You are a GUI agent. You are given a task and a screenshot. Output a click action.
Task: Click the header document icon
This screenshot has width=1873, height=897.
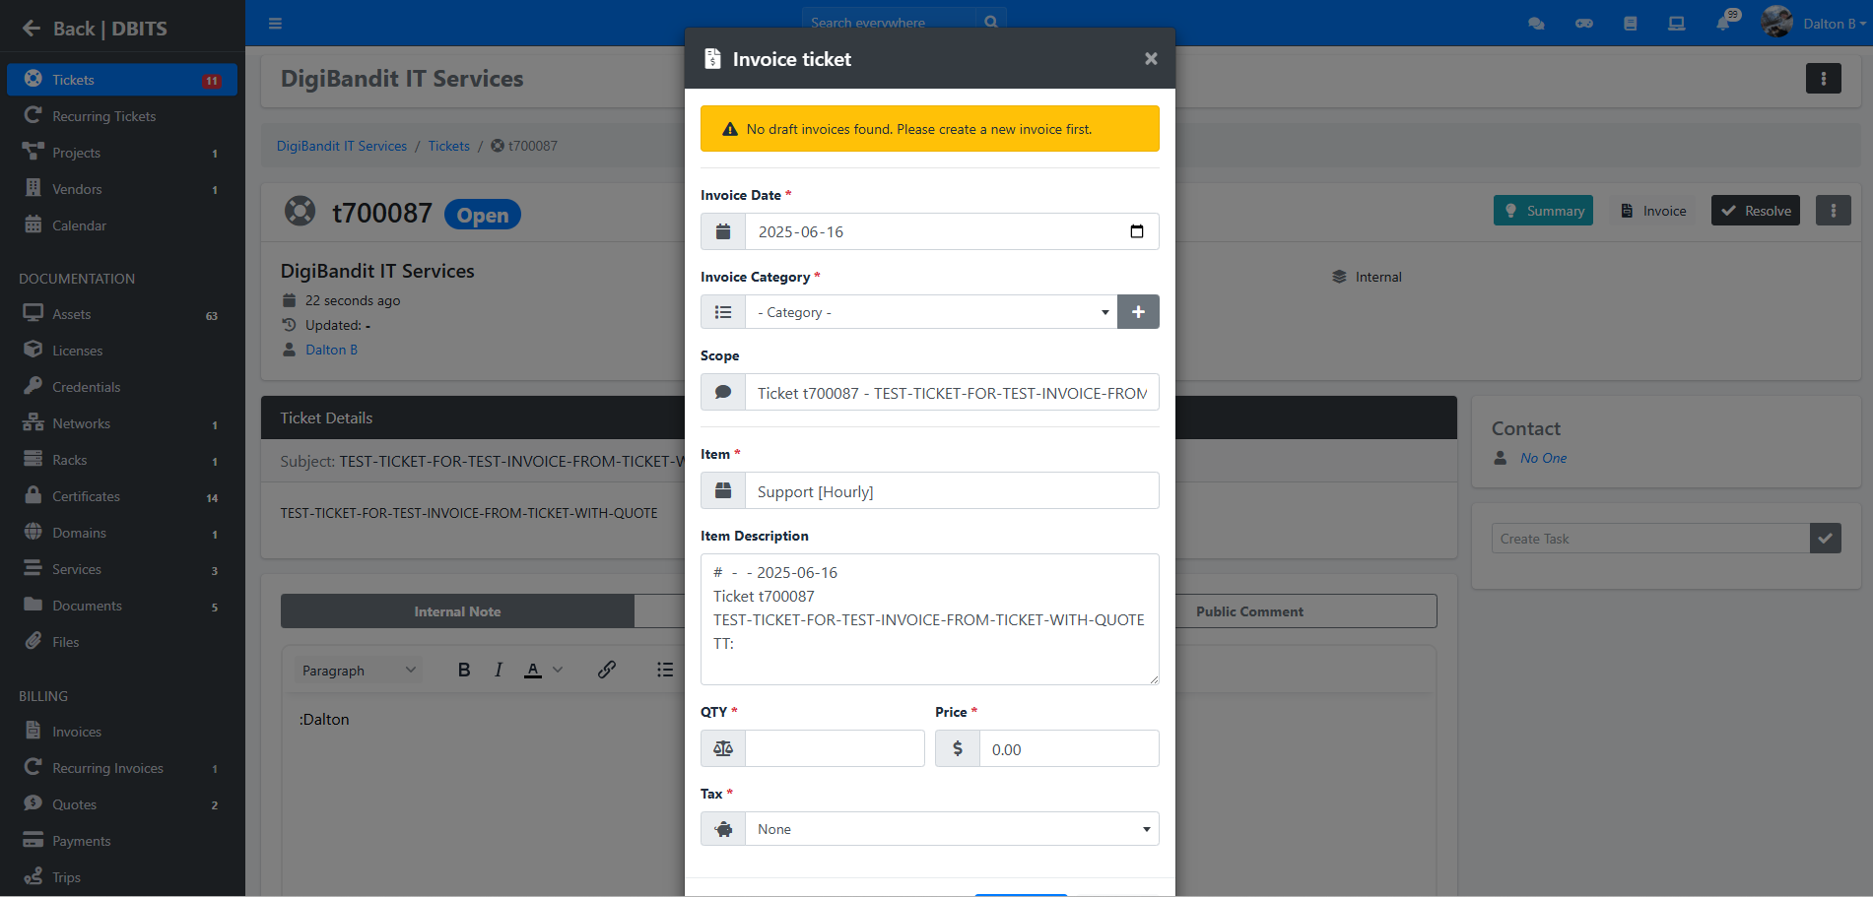click(x=1631, y=24)
